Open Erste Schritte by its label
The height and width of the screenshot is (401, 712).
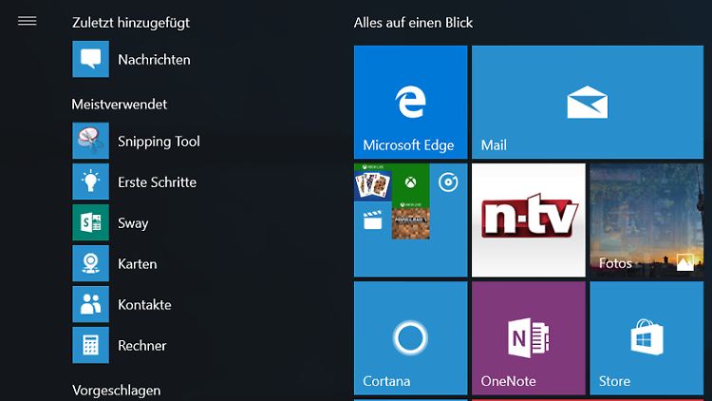(157, 182)
